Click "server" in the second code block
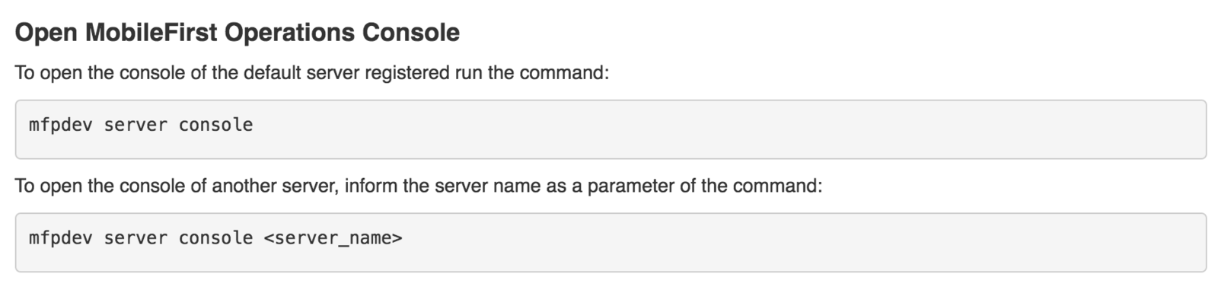This screenshot has width=1218, height=293. pos(136,238)
